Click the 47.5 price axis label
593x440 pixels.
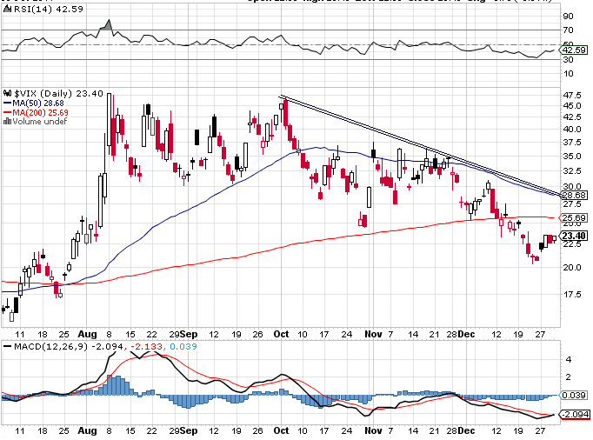point(572,95)
